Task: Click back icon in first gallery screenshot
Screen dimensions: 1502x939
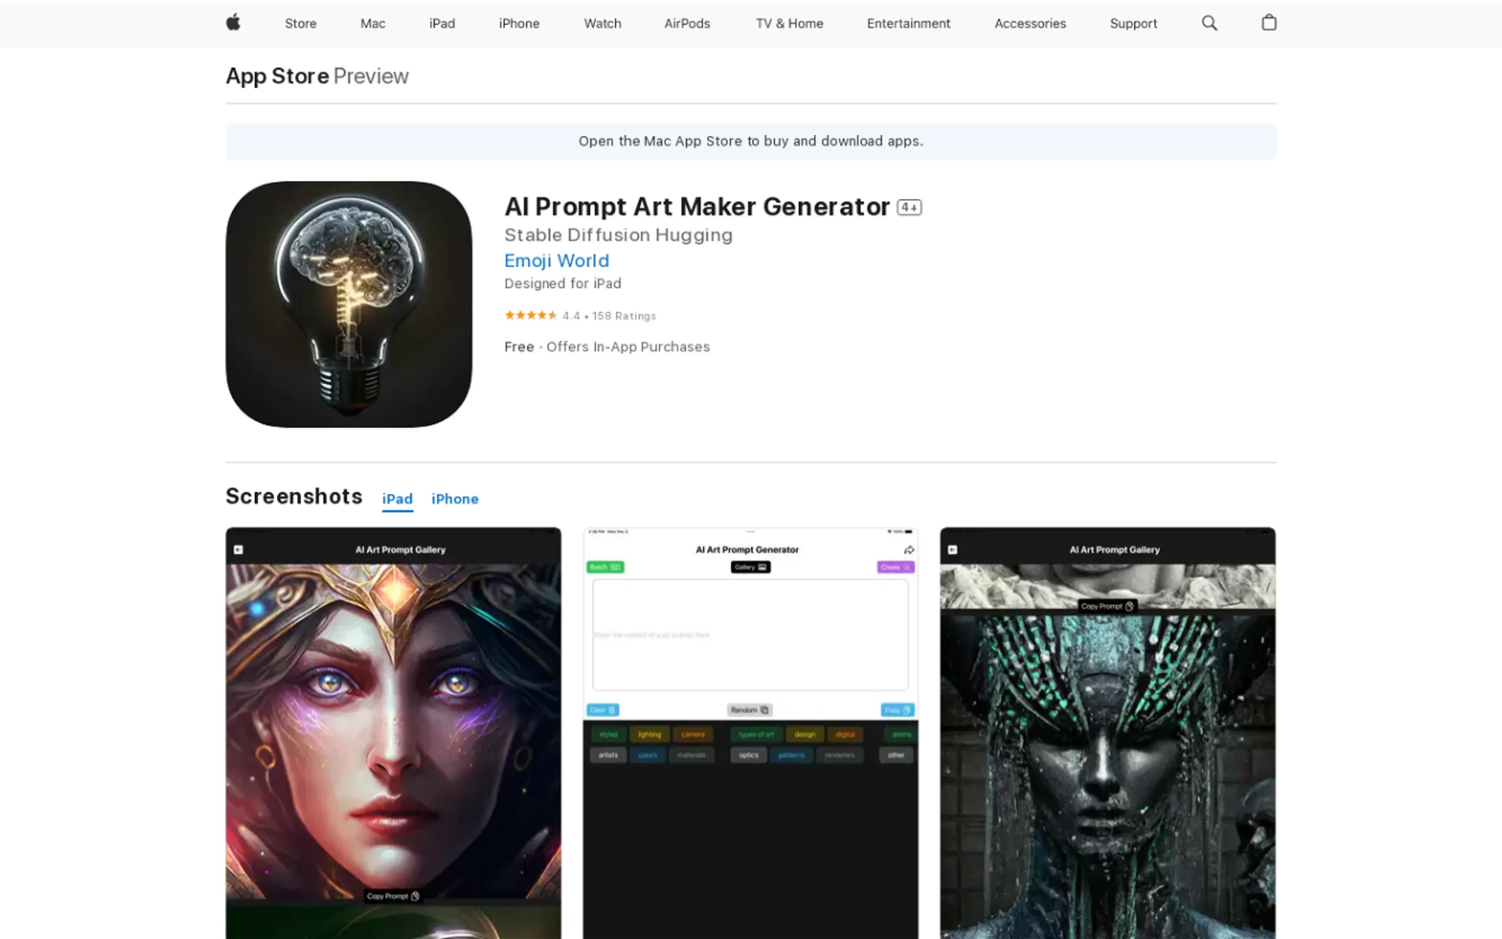Action: tap(238, 551)
